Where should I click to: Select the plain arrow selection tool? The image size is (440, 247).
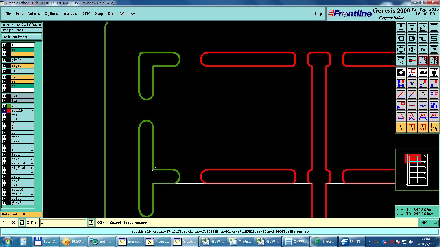coord(401,127)
